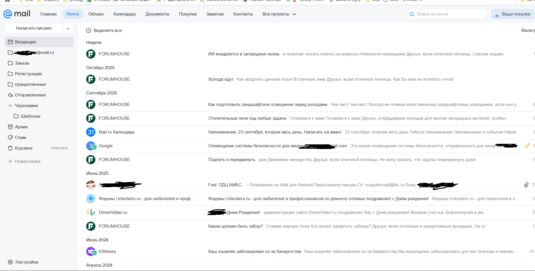The image size is (535, 271).
Task: Switch to the Облако tab
Action: pos(96,14)
